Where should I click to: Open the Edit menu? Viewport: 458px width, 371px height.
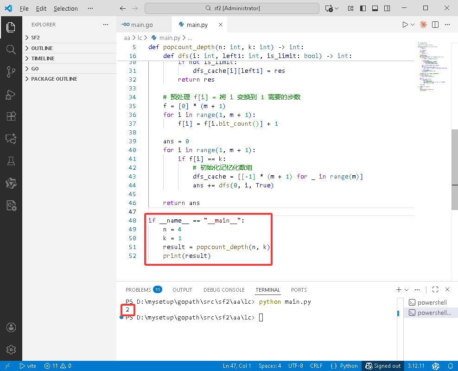pyautogui.click(x=41, y=8)
